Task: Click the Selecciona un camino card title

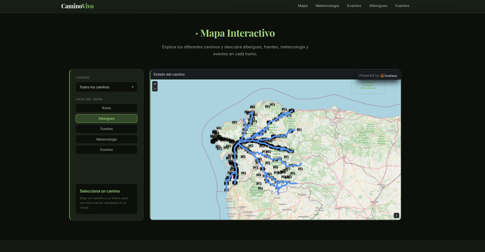Action: pyautogui.click(x=100, y=191)
